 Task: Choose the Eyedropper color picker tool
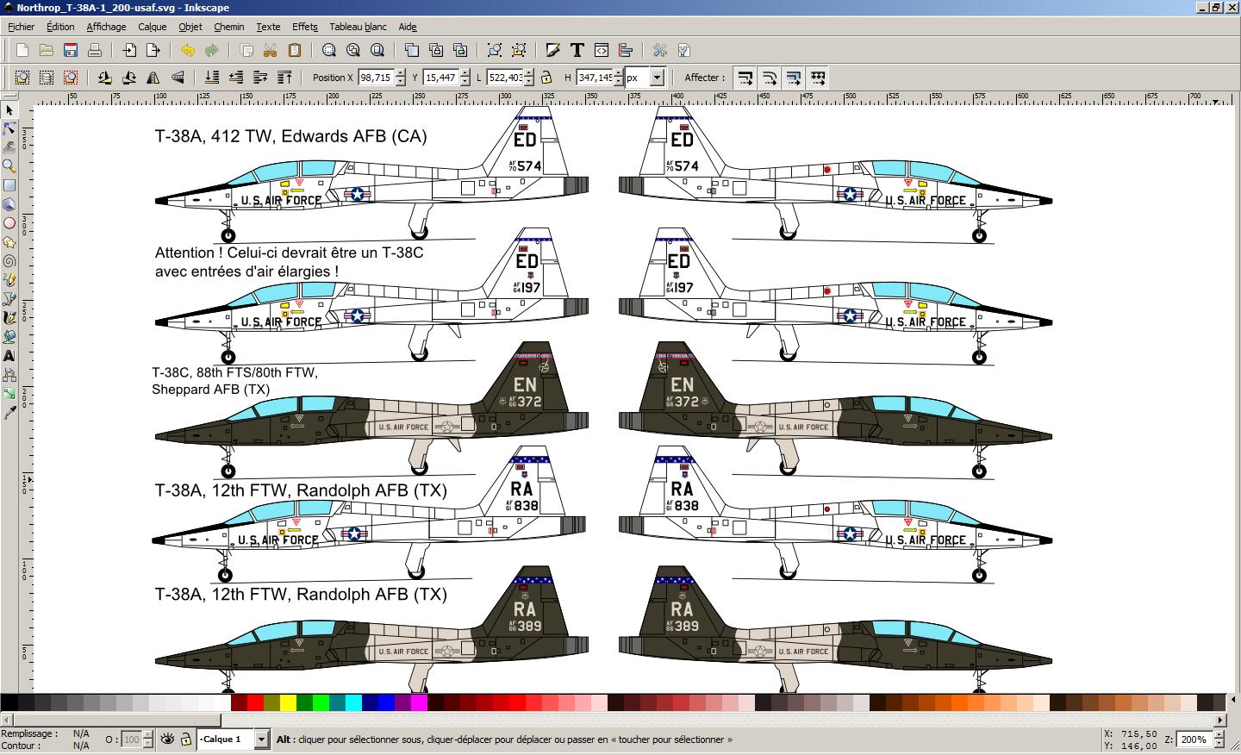click(x=9, y=413)
